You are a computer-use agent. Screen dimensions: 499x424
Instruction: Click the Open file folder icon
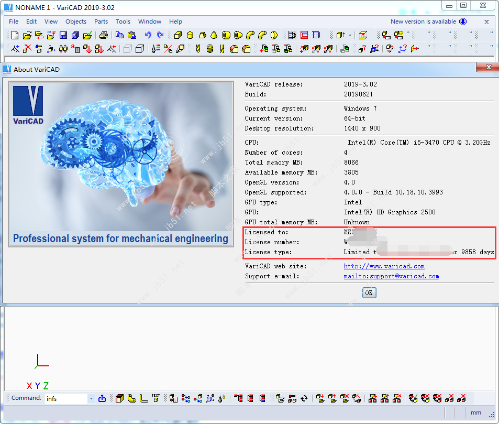[27, 35]
